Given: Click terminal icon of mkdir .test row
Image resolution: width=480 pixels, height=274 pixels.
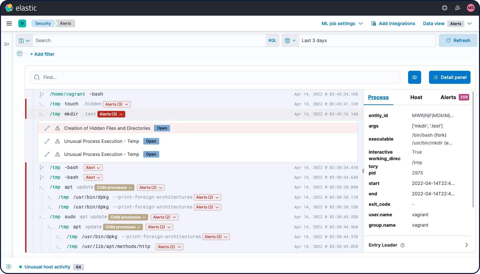Looking at the screenshot, I should click(42, 114).
